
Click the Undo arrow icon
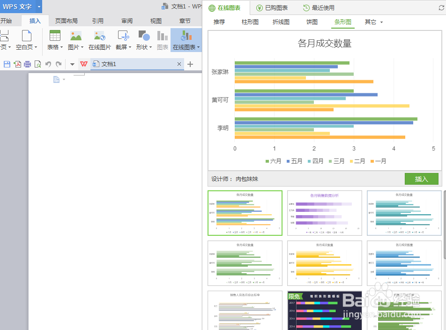tap(48, 64)
